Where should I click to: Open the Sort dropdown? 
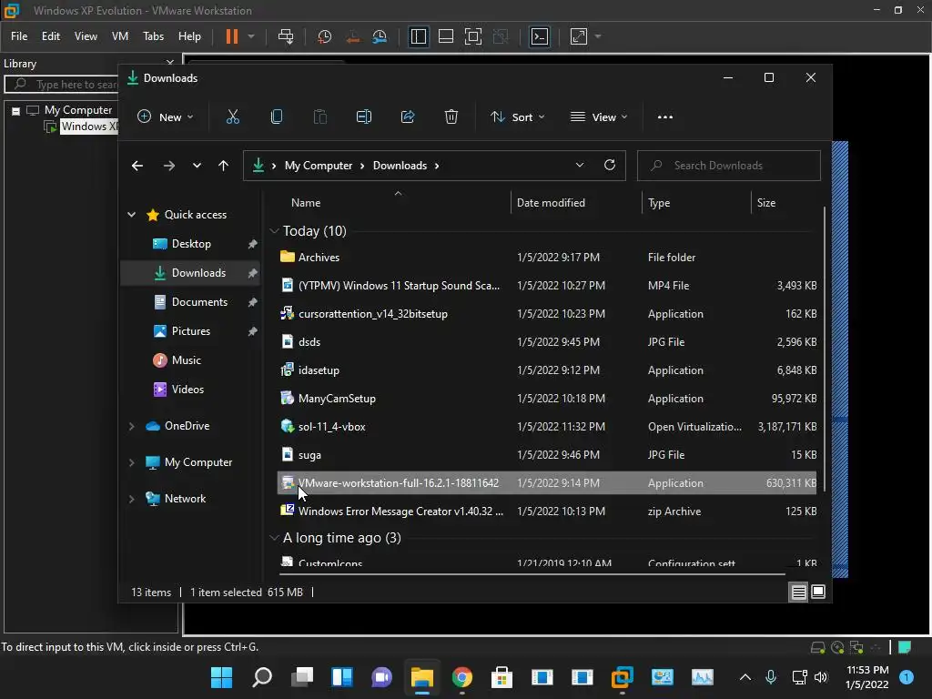click(x=517, y=117)
